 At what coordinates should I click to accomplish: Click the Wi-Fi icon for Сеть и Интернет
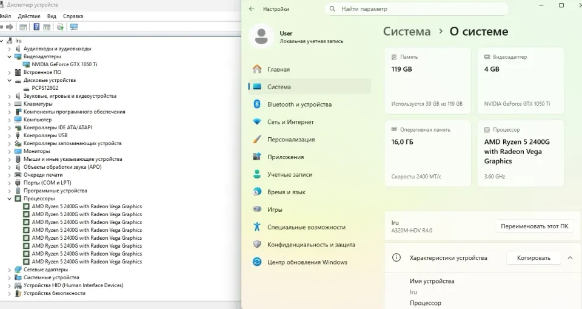point(257,121)
